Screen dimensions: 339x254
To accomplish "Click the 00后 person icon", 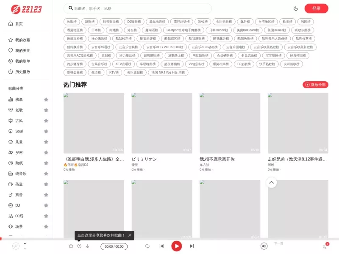I will click(11, 216).
